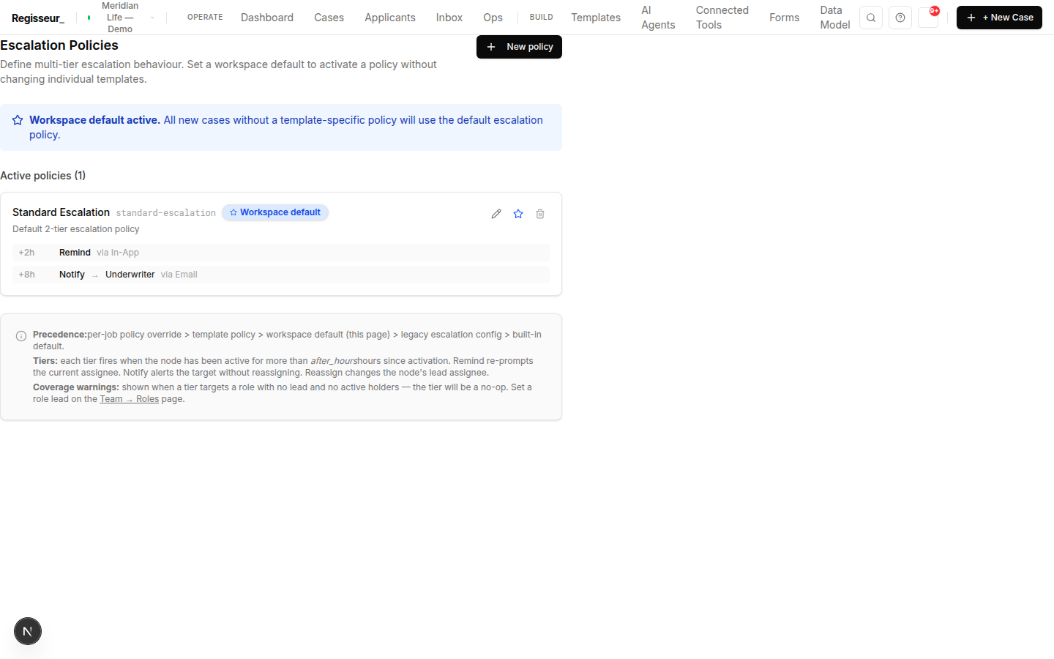Viewport: 1054px width, 659px height.
Task: Toggle workspace default star on Standard Escalation
Action: pyautogui.click(x=518, y=214)
